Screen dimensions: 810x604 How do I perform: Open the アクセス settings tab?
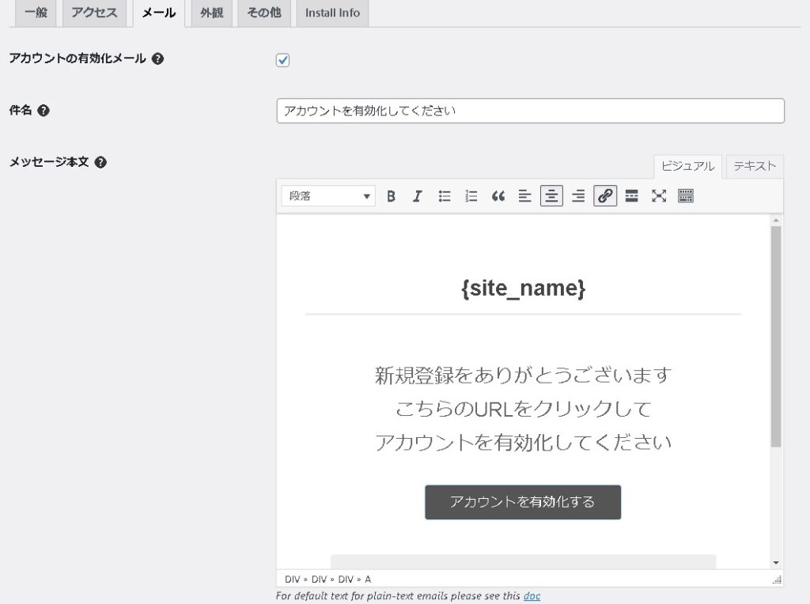(x=94, y=13)
